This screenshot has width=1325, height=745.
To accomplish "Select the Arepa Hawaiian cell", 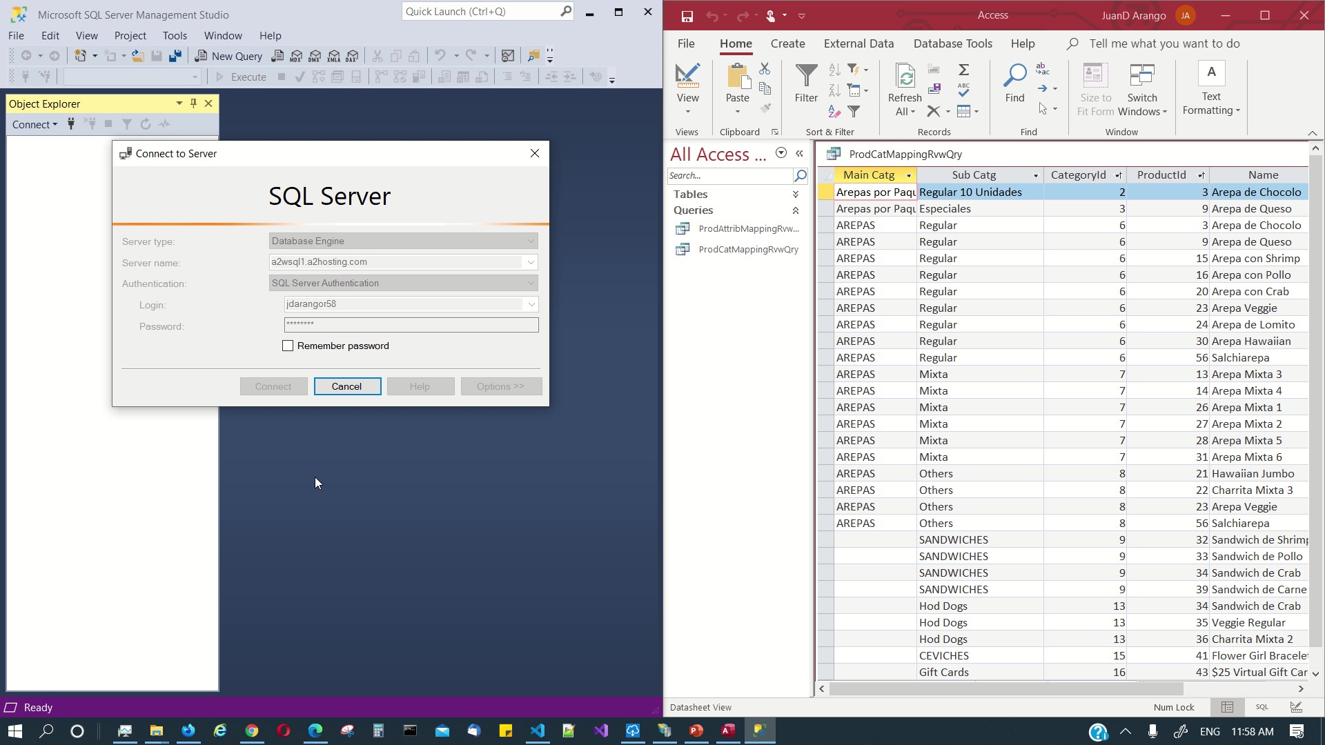I will pyautogui.click(x=1259, y=341).
